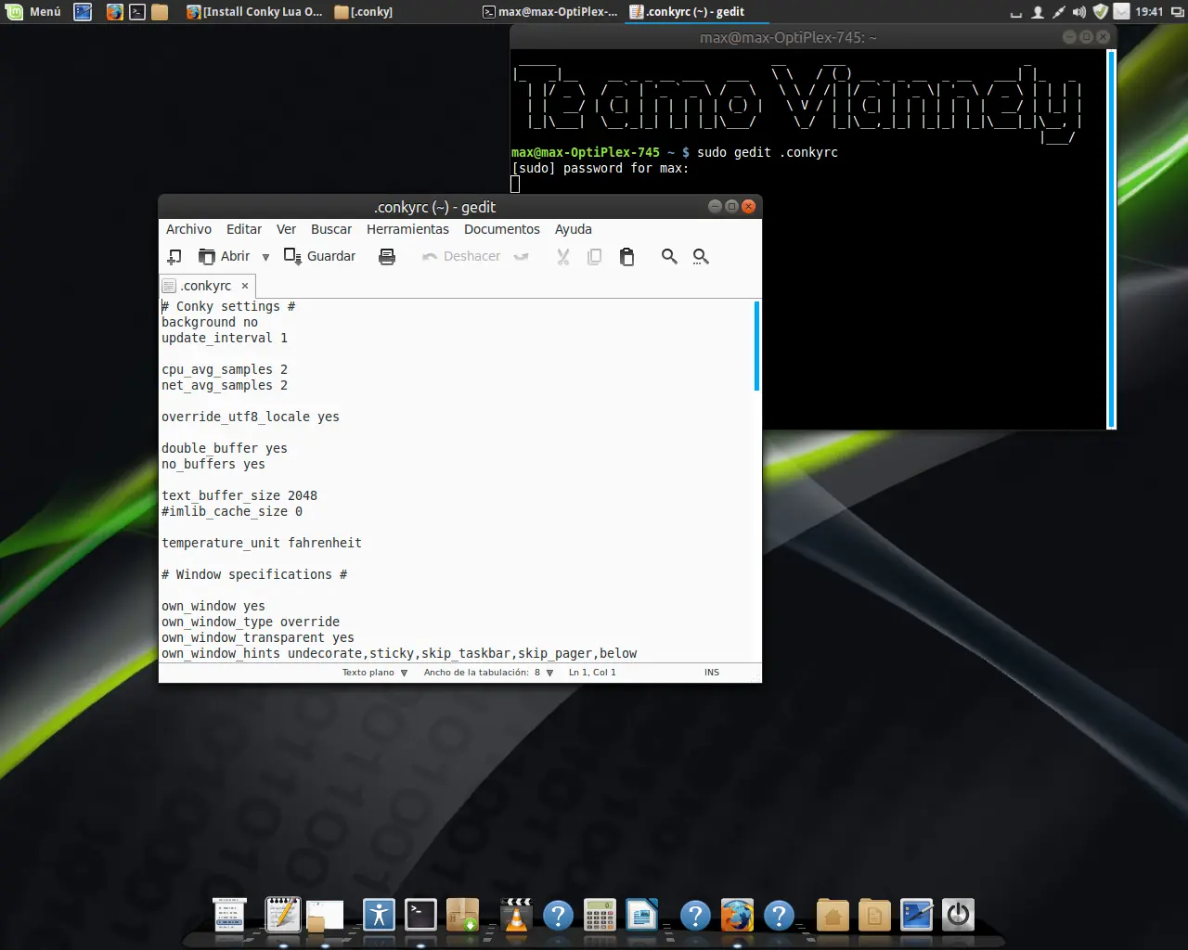Save the file with the Guardar button
The image size is (1188, 950).
[320, 256]
